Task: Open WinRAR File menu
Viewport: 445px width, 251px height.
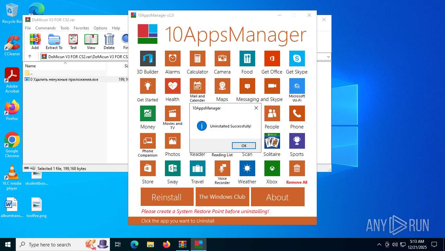Action: [x=28, y=28]
